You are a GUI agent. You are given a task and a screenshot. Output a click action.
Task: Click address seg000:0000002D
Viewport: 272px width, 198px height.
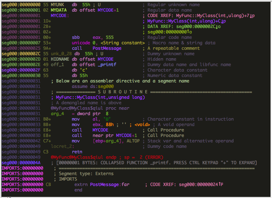click(21, 59)
